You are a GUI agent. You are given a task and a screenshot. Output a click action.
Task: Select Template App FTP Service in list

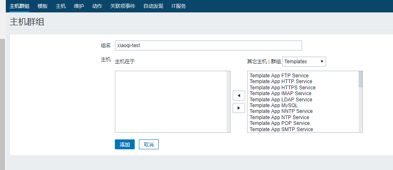(279, 76)
